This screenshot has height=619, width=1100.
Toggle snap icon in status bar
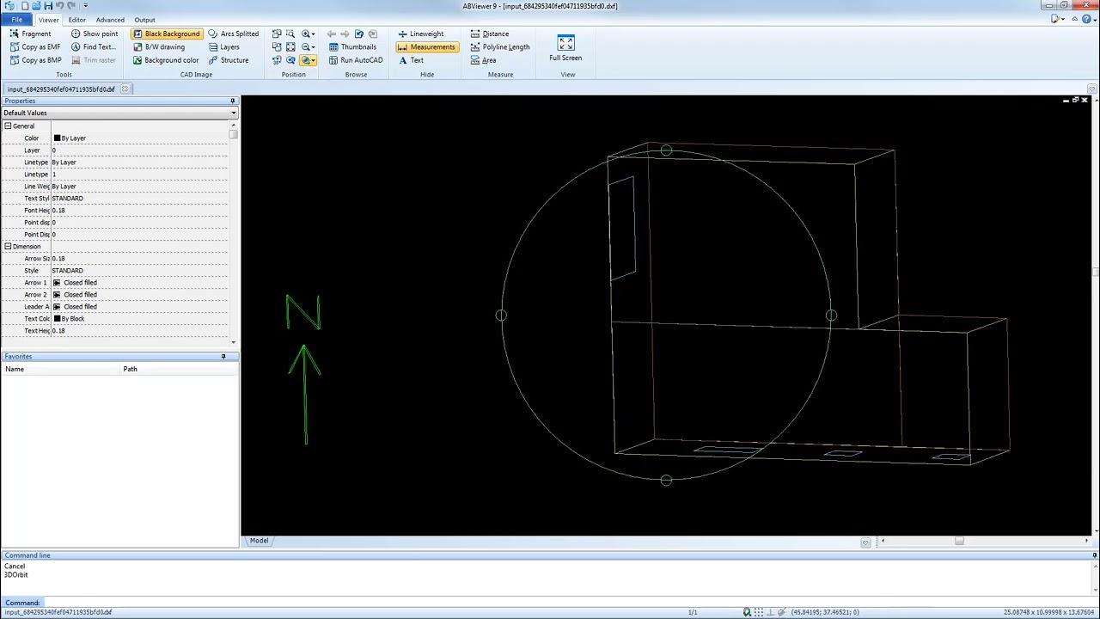(747, 612)
